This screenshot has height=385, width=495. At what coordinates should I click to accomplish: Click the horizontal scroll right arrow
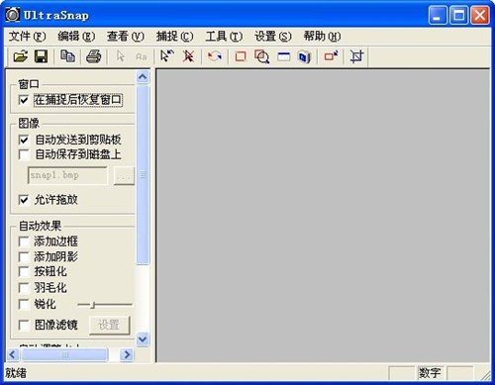click(127, 355)
